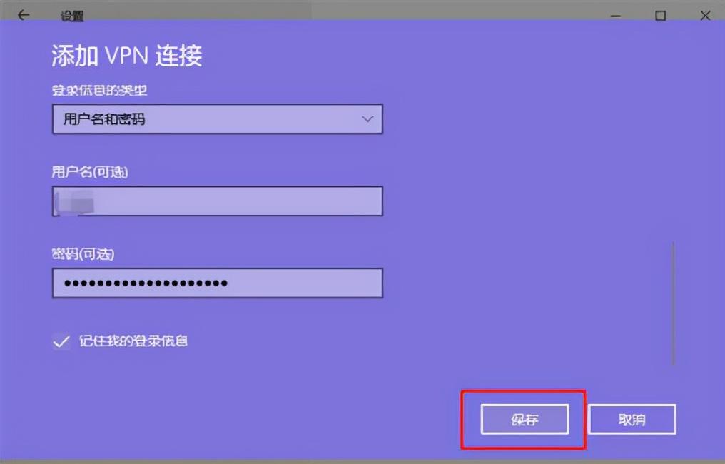The height and width of the screenshot is (464, 725).
Task: Click 保存 to save the VPN
Action: pyautogui.click(x=524, y=419)
